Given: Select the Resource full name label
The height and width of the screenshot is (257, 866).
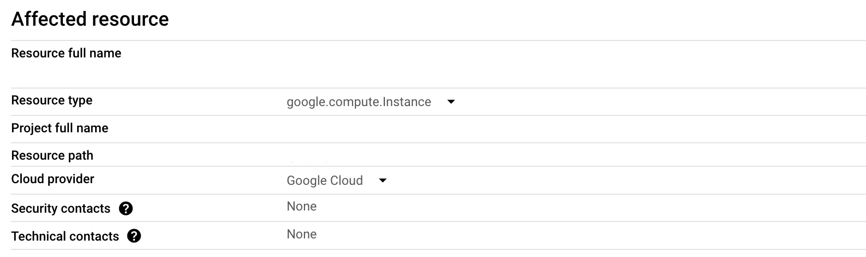Looking at the screenshot, I should click(66, 54).
